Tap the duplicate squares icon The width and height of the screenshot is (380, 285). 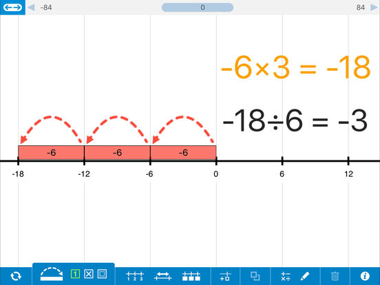[255, 276]
